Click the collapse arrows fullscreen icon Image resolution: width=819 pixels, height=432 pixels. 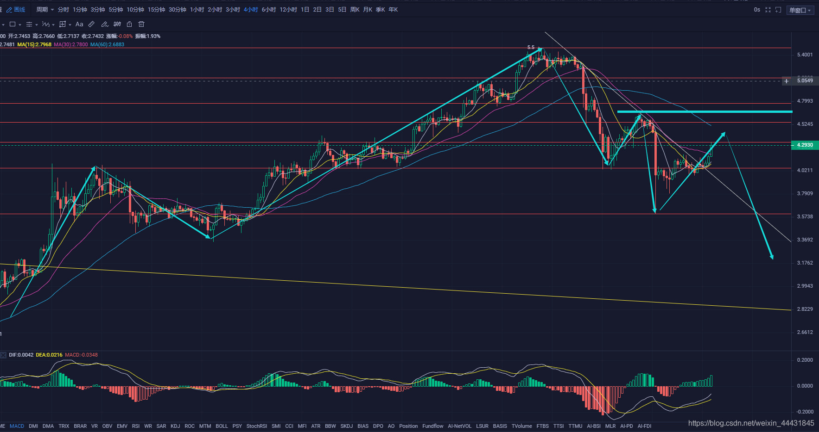768,10
